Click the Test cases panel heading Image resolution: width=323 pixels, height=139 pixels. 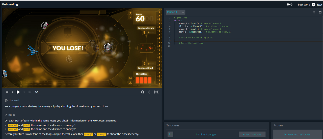pos(173,125)
